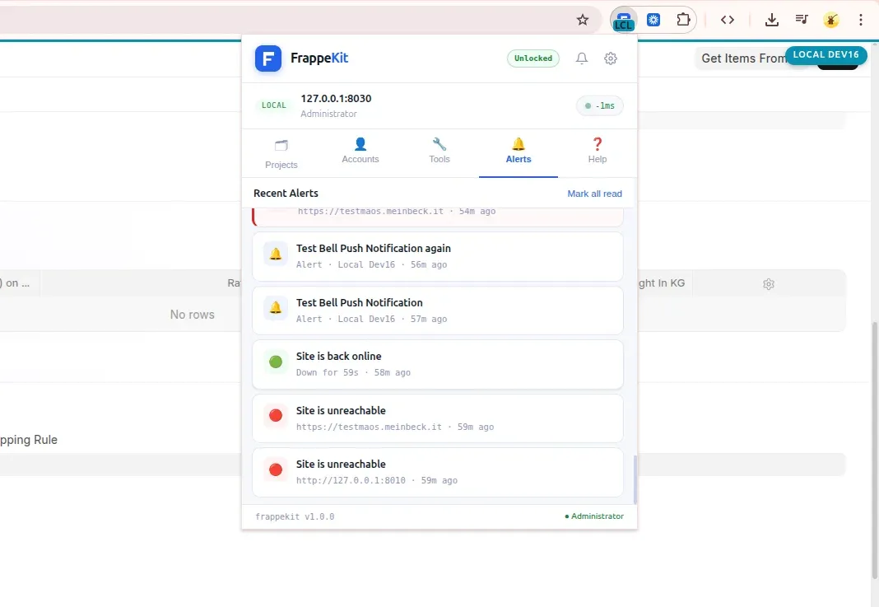Click the frappekit v1.0.0 version text
Screen dimensions: 879x607
click(x=295, y=516)
